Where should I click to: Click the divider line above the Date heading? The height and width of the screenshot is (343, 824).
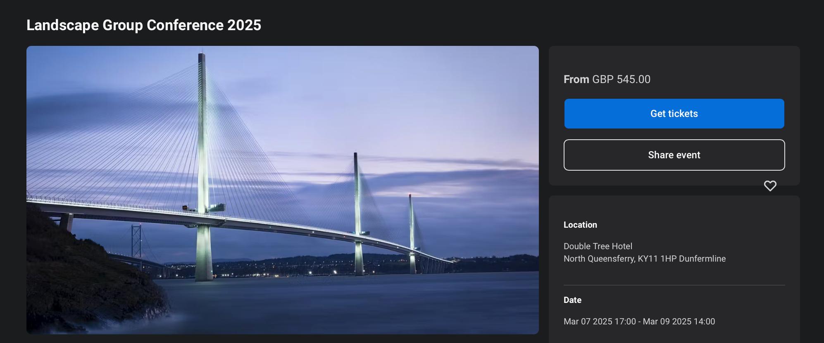coord(674,285)
